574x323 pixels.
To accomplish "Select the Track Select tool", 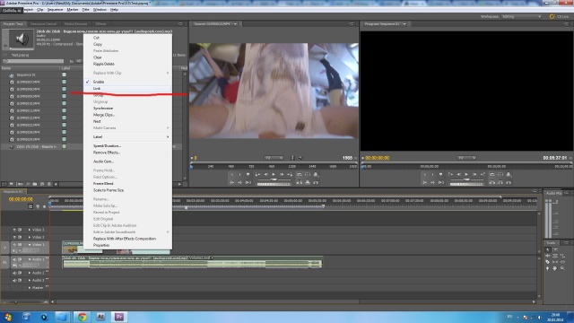I will (x=555, y=249).
